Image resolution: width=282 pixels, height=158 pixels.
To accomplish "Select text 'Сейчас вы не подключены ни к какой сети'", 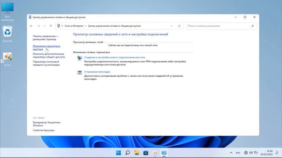I will click(133, 45).
